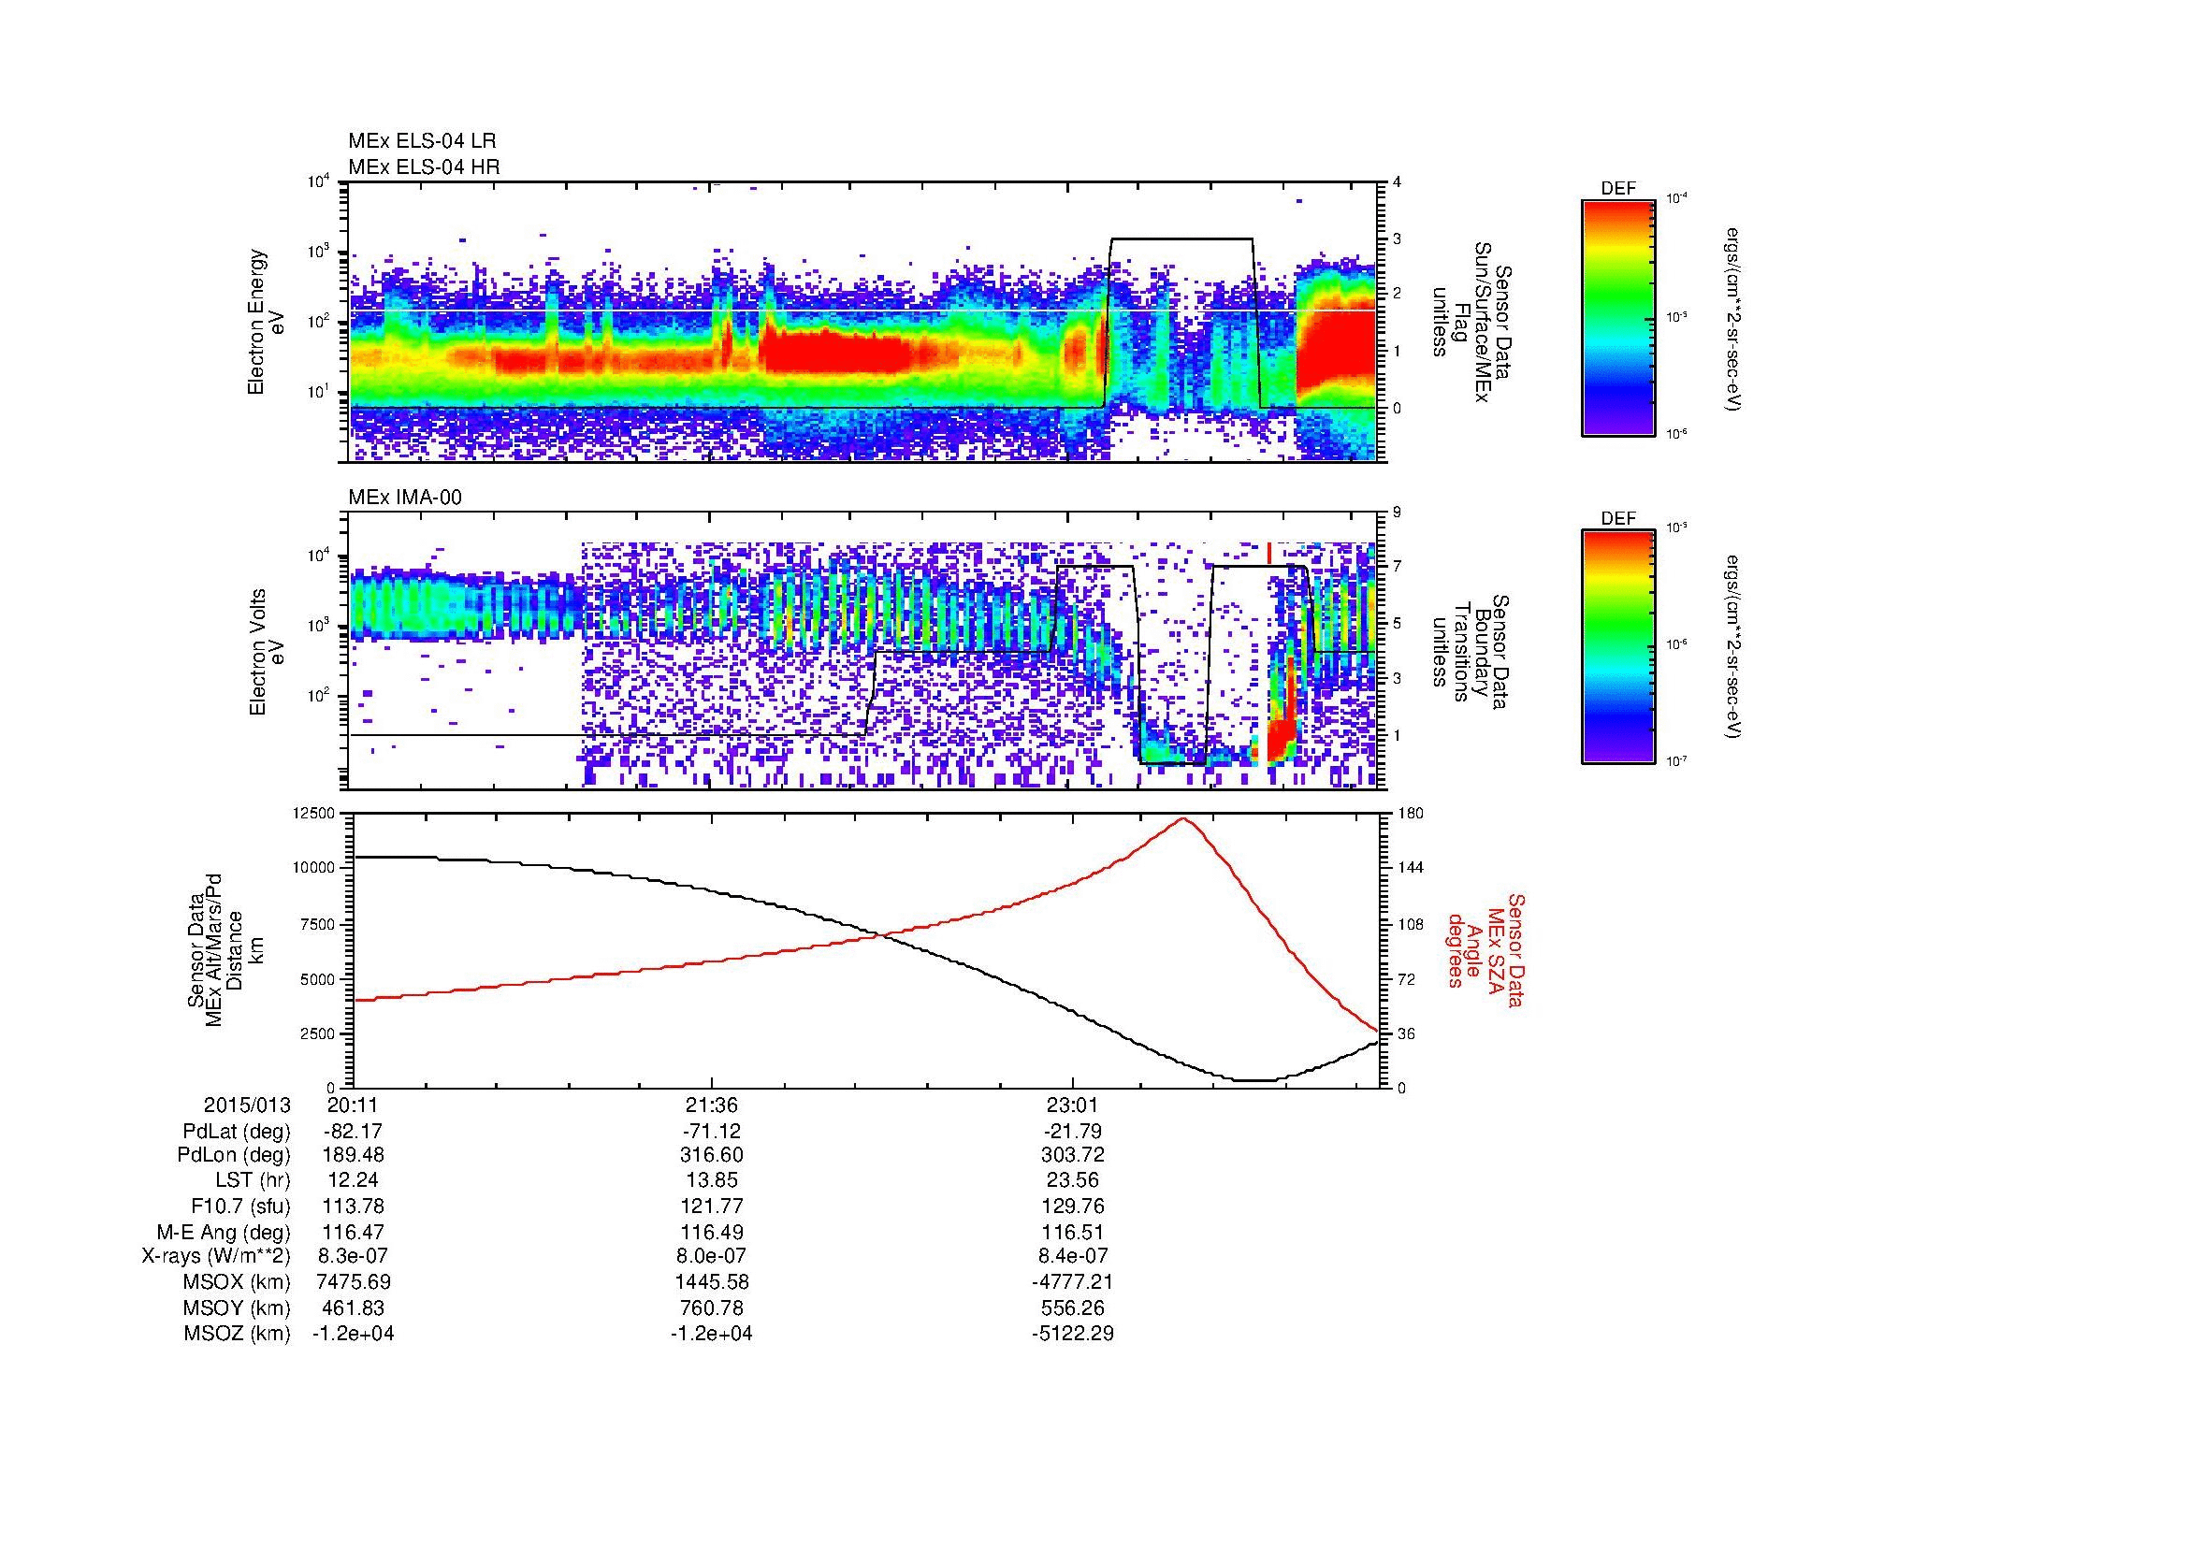Click the 'X-rays (W/m**2)' row label
The width and height of the screenshot is (2188, 1546).
click(x=216, y=1257)
